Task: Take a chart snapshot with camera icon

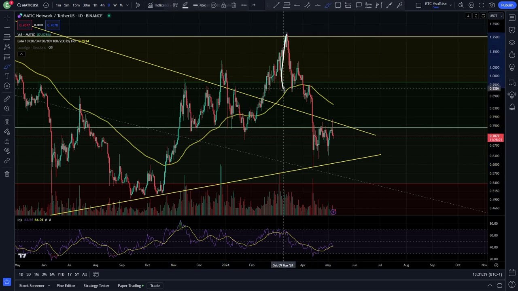Action: coord(492,5)
